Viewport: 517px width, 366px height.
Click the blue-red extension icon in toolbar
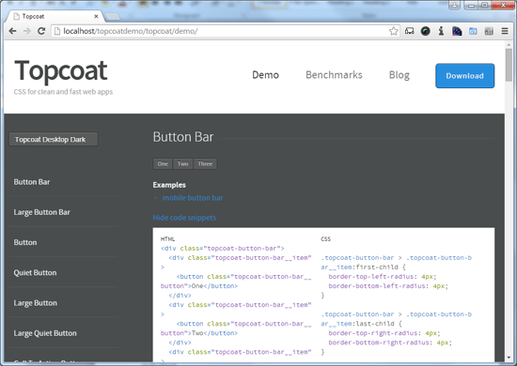[x=457, y=31]
